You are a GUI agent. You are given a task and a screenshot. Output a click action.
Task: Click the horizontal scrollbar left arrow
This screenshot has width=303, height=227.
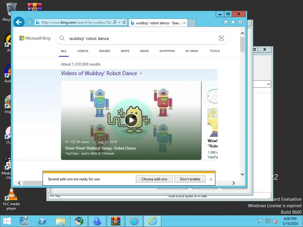tap(19, 183)
